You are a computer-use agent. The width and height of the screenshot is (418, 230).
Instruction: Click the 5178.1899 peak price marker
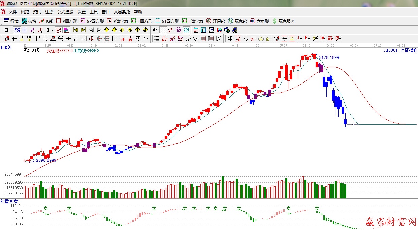tap(329, 57)
